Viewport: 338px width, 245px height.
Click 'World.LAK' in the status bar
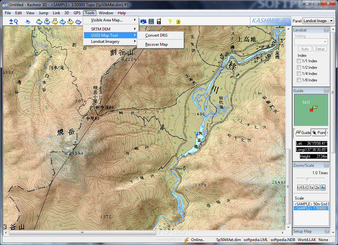click(307, 239)
